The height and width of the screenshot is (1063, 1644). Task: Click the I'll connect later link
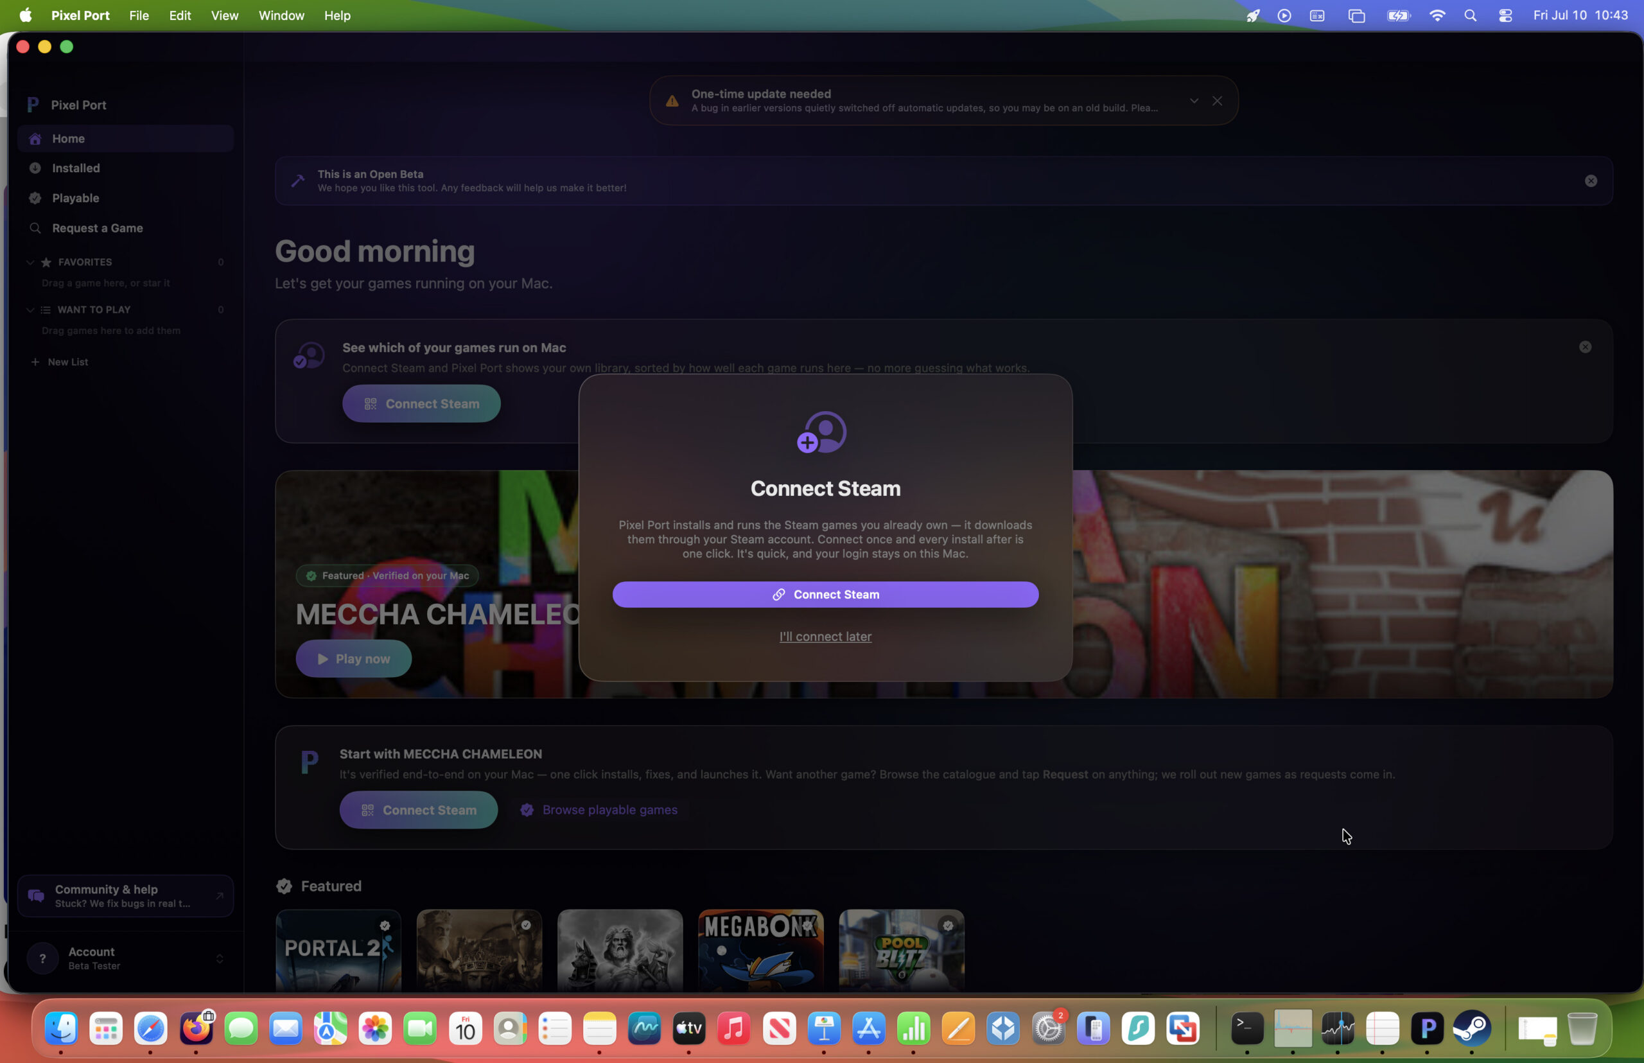(825, 637)
